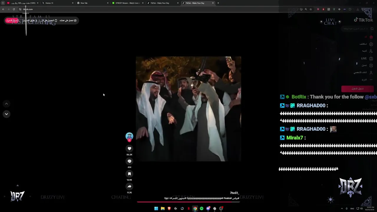Click Chrome icon in taskbar
The width and height of the screenshot is (377, 212).
(195, 208)
